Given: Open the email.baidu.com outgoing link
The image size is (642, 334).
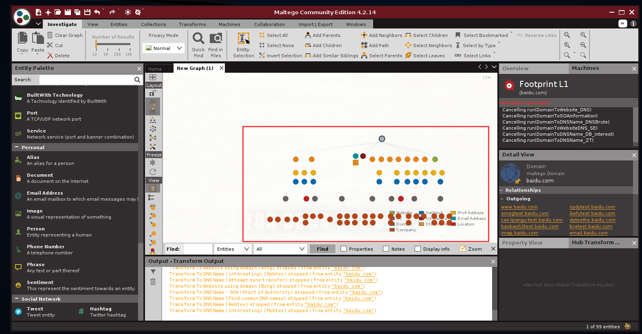Looking at the screenshot, I should pos(589,233).
